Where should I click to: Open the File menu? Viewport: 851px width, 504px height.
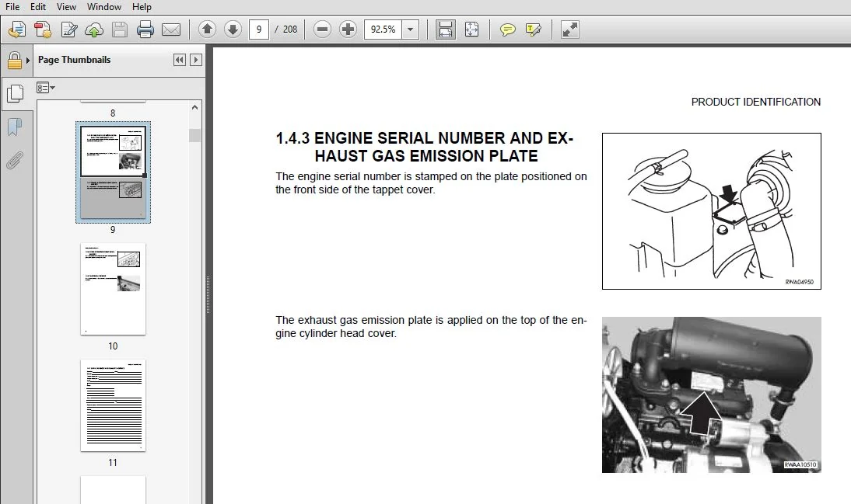(x=12, y=6)
